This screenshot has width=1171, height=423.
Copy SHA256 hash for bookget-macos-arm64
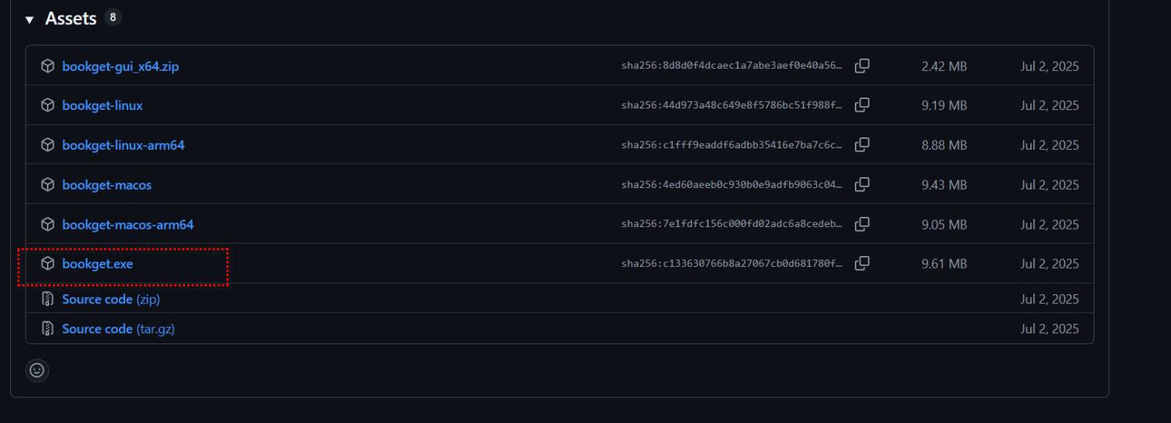(x=862, y=225)
